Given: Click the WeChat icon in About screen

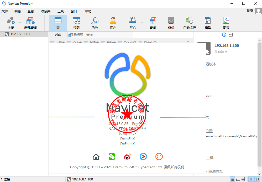Looking at the screenshot, I should coord(112,157).
